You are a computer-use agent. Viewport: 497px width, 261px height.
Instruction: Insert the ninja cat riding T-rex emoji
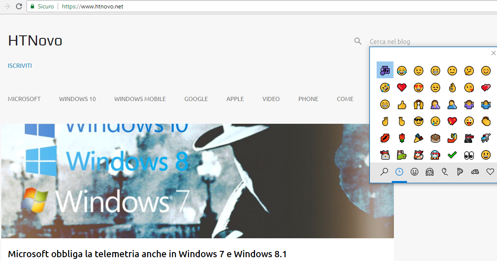coord(401,155)
